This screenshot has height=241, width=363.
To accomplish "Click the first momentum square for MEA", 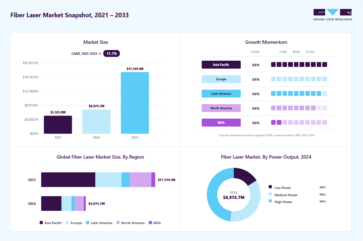I will point(274,122).
